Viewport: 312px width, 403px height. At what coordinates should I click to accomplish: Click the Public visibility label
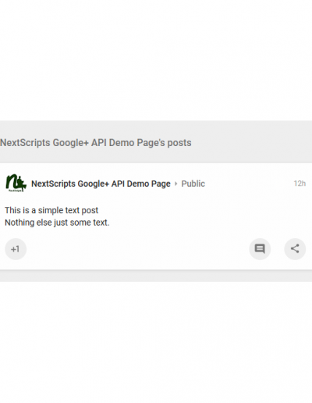(193, 184)
